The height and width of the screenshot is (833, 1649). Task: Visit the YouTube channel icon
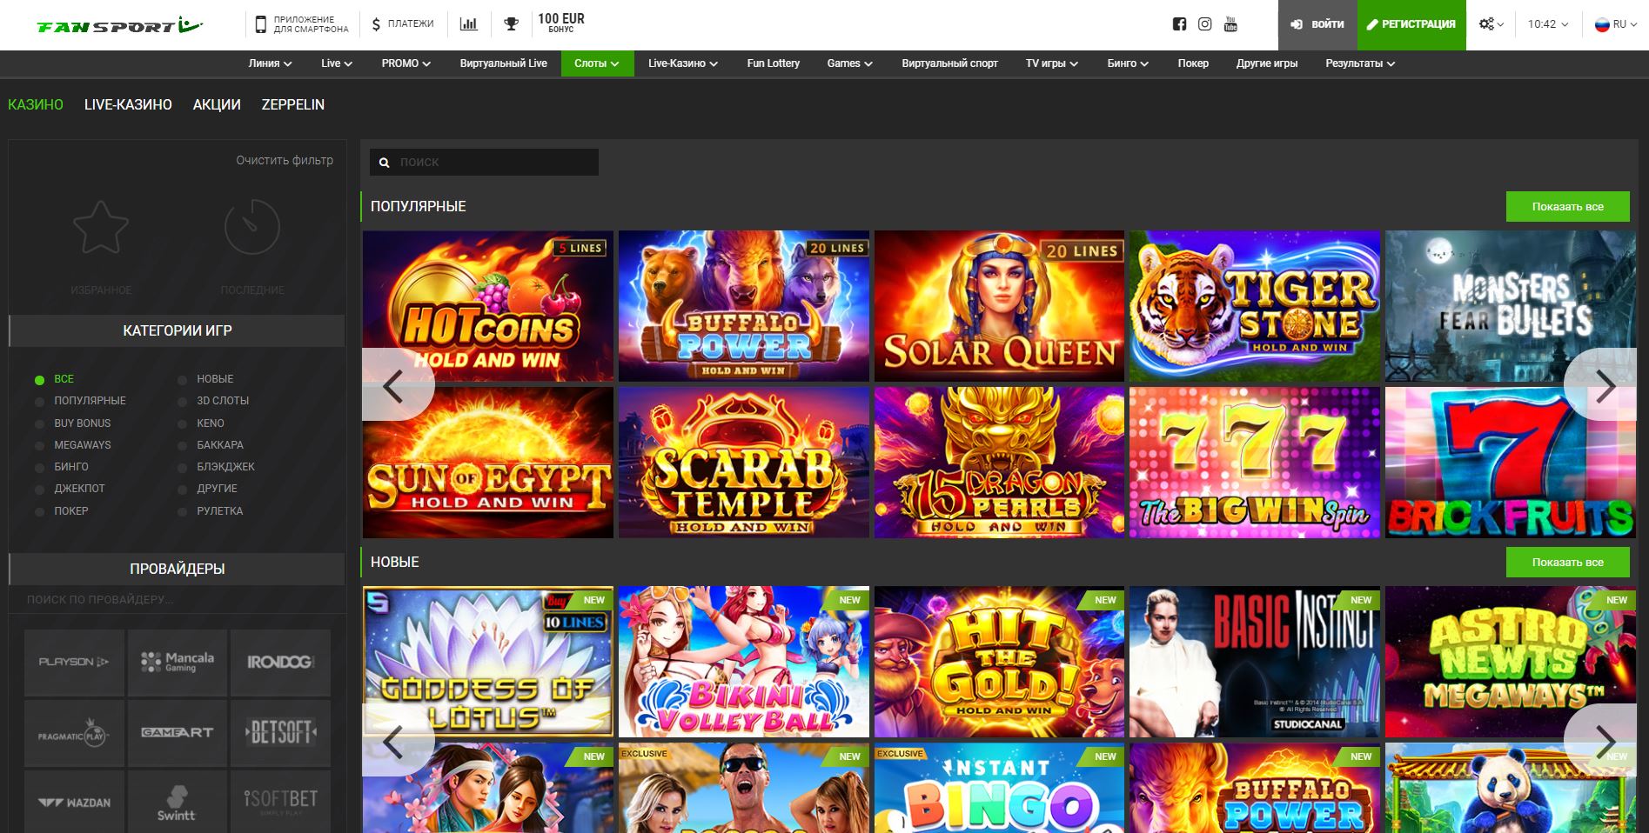1230,24
